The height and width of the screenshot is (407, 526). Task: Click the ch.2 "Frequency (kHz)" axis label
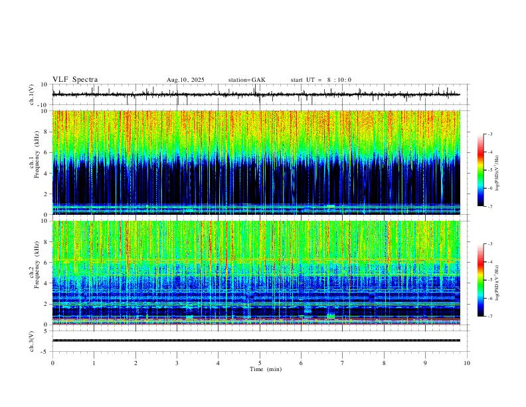point(37,265)
